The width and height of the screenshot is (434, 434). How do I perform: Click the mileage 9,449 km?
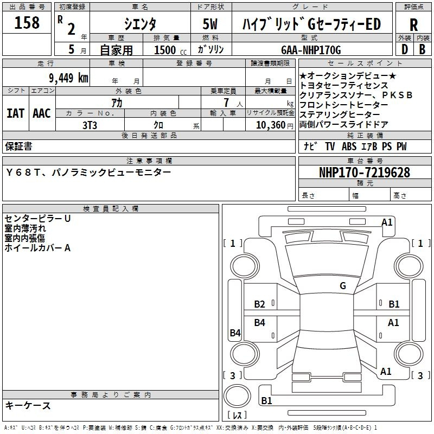point(68,78)
